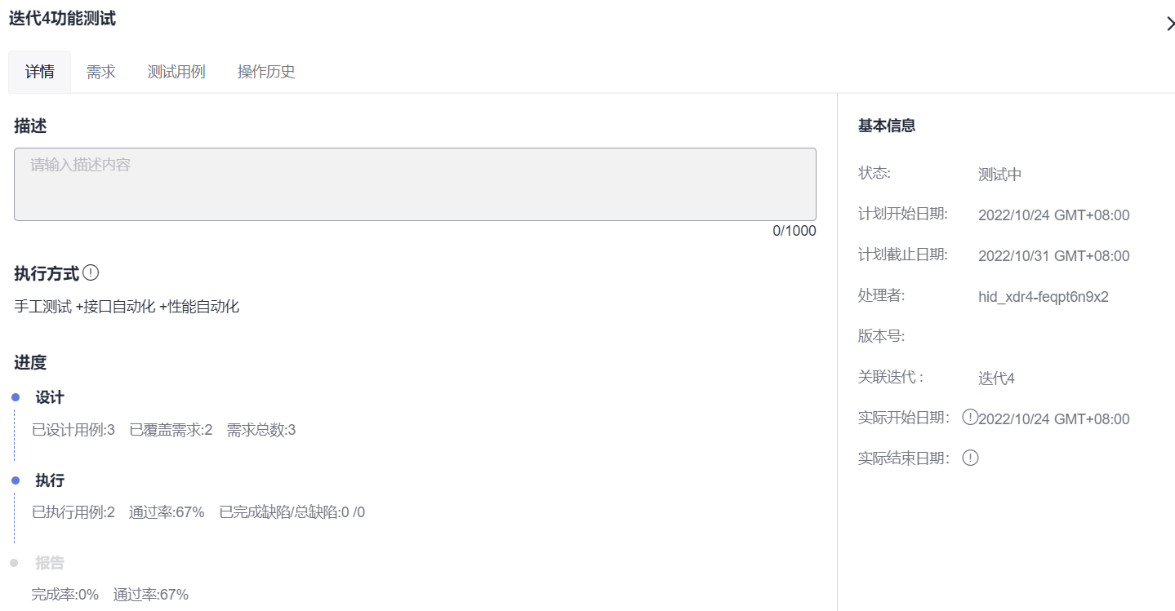The width and height of the screenshot is (1175, 611).
Task: Click the 计划开始日期 date value
Action: (1053, 215)
